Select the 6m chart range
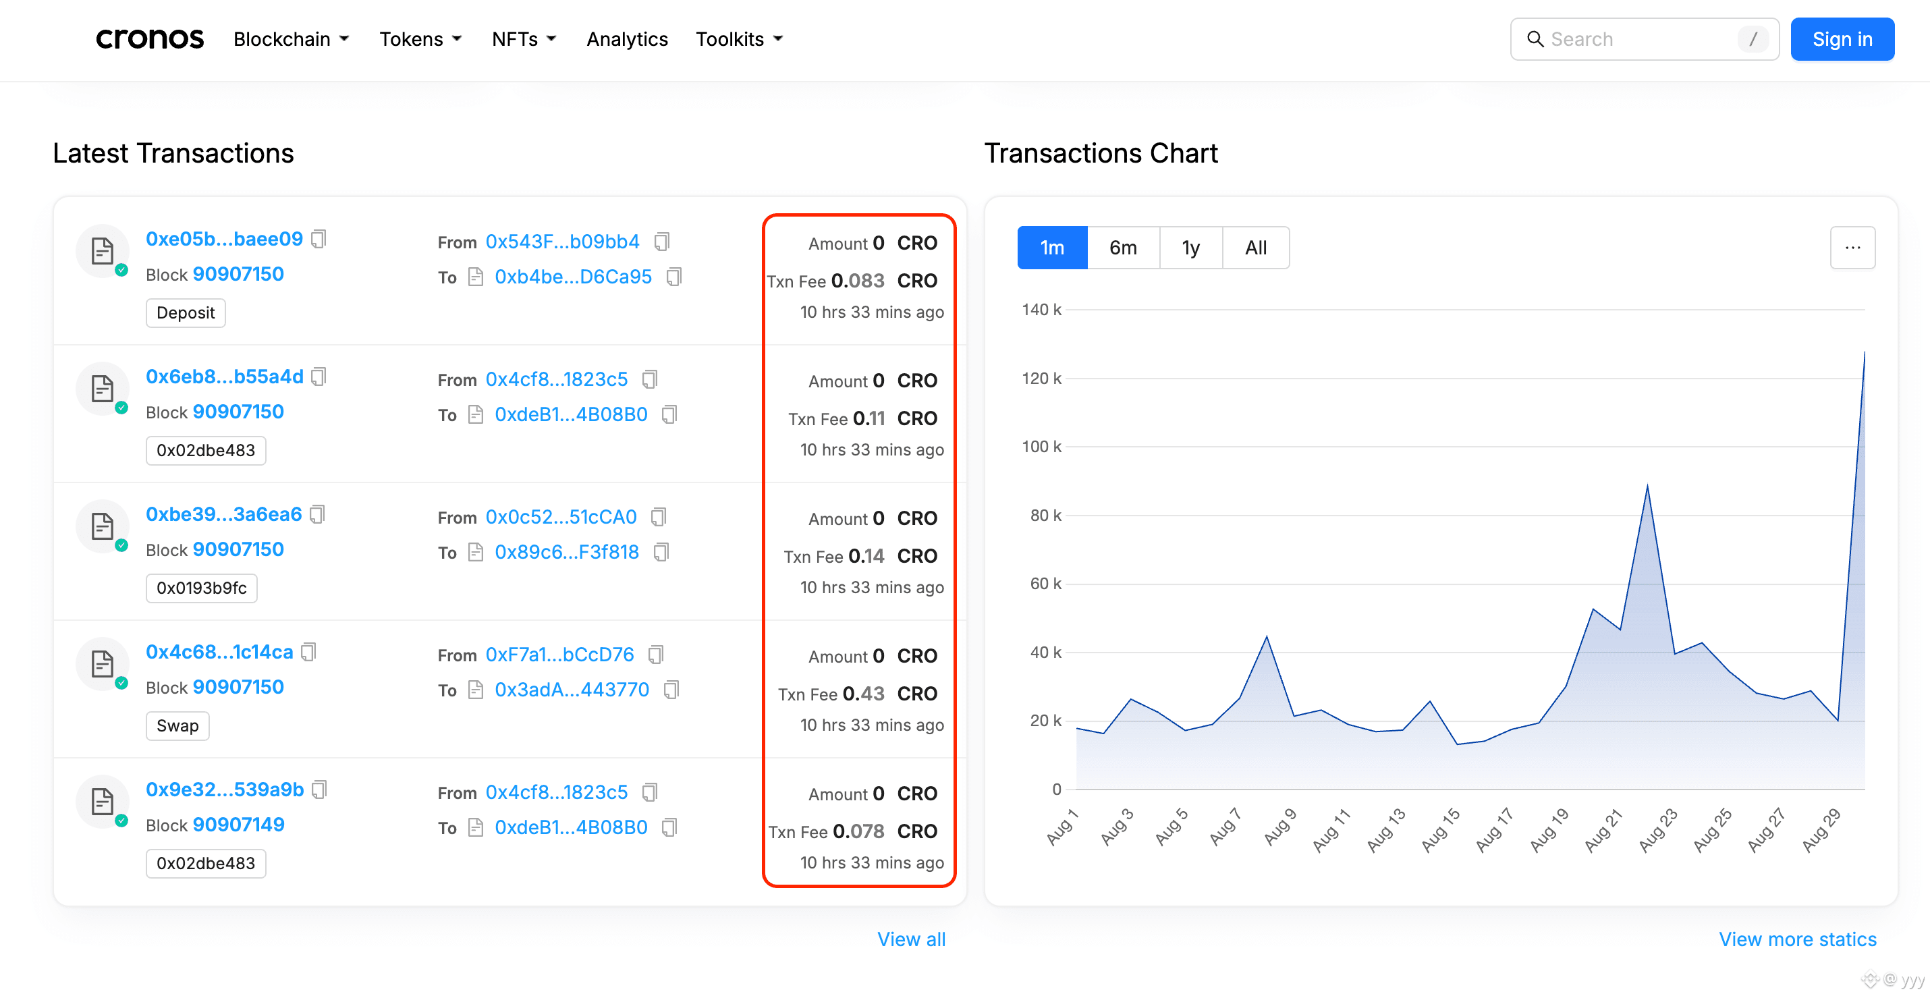Image resolution: width=1930 pixels, height=996 pixels. click(x=1123, y=248)
